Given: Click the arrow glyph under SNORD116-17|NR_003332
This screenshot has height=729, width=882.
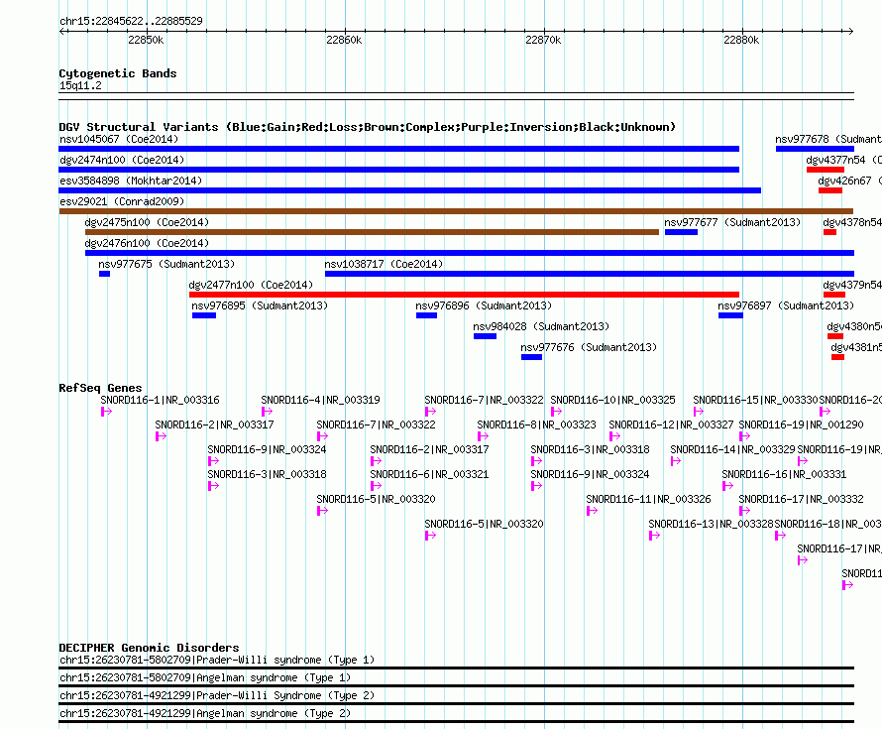Looking at the screenshot, I should tap(744, 511).
